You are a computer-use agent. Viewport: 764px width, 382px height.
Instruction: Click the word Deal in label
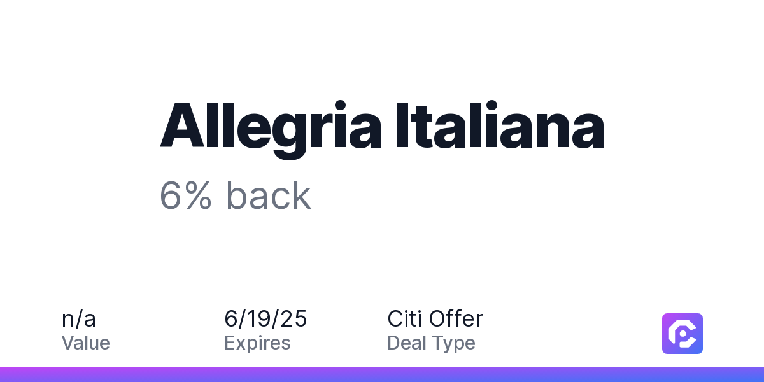click(407, 343)
